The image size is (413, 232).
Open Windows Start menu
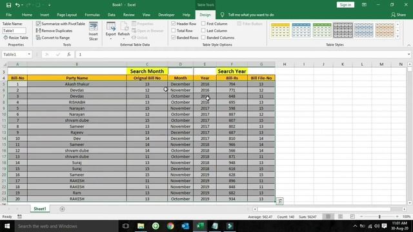click(7, 226)
